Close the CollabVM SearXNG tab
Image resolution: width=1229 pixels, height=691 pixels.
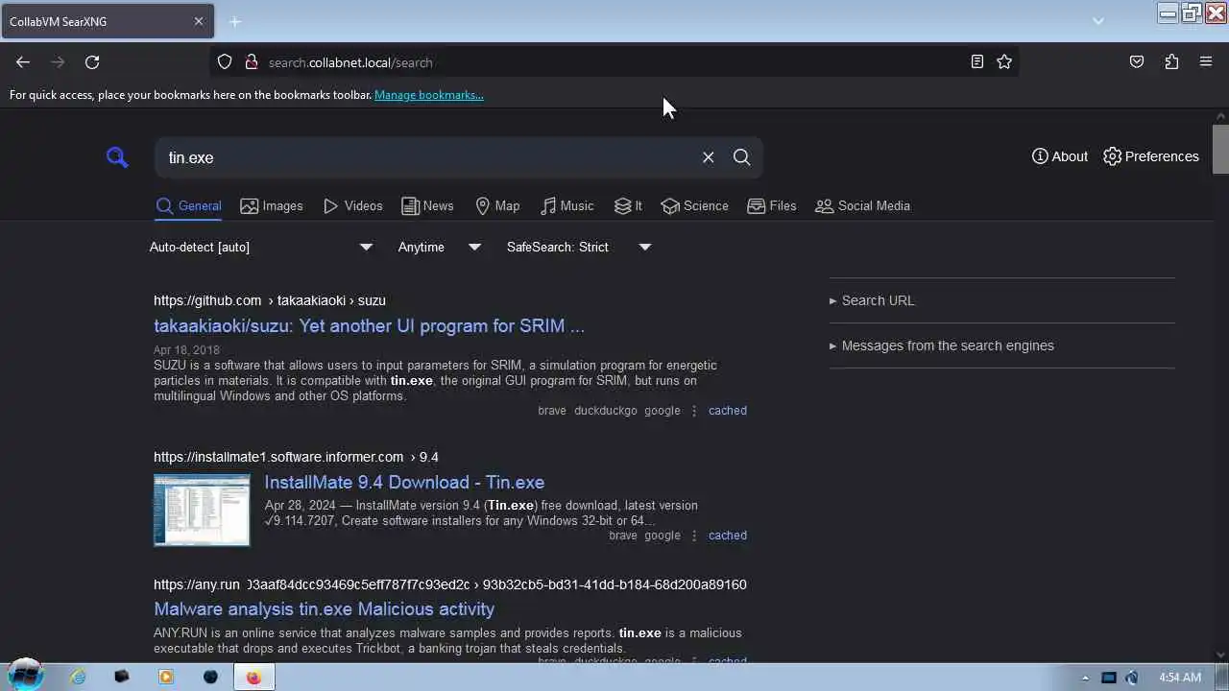[199, 21]
